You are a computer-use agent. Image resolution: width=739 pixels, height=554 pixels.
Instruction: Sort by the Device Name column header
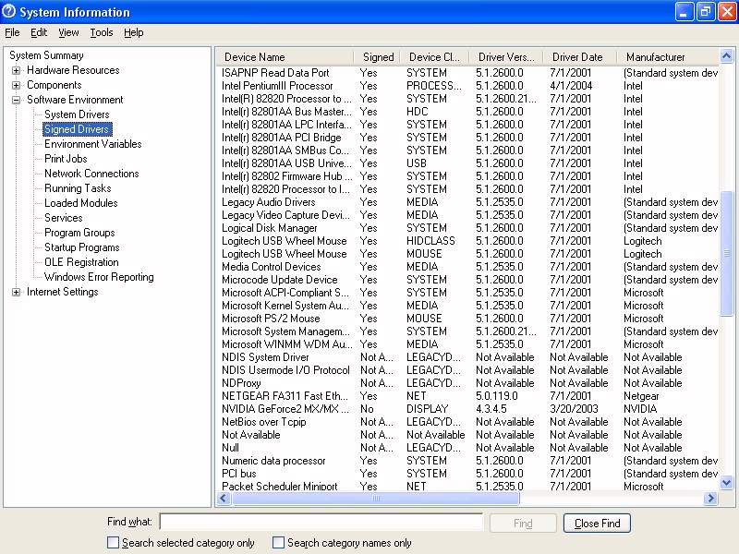285,57
